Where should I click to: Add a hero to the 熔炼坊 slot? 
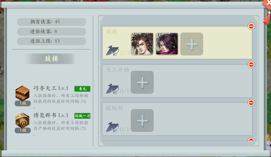tap(142, 120)
